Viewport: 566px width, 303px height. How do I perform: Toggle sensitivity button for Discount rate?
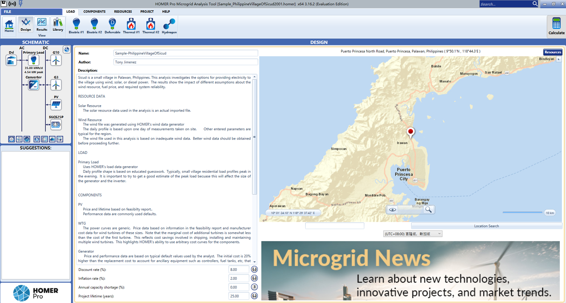(254, 269)
